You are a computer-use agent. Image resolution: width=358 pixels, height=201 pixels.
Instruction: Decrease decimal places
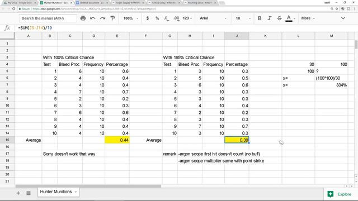tap(167, 18)
